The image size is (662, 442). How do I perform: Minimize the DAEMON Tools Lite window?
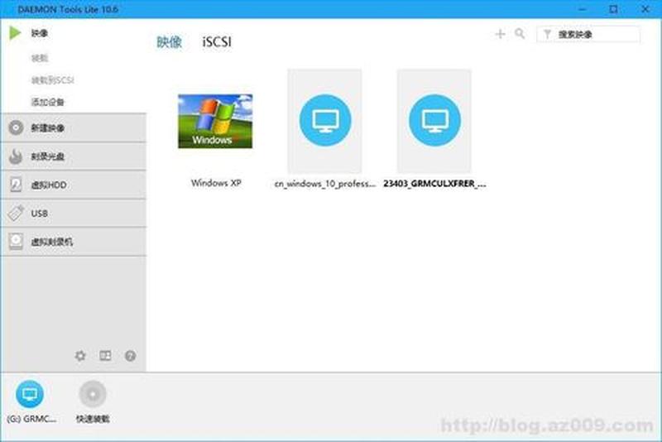click(x=583, y=9)
